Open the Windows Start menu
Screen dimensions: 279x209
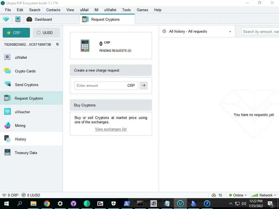tap(7, 204)
